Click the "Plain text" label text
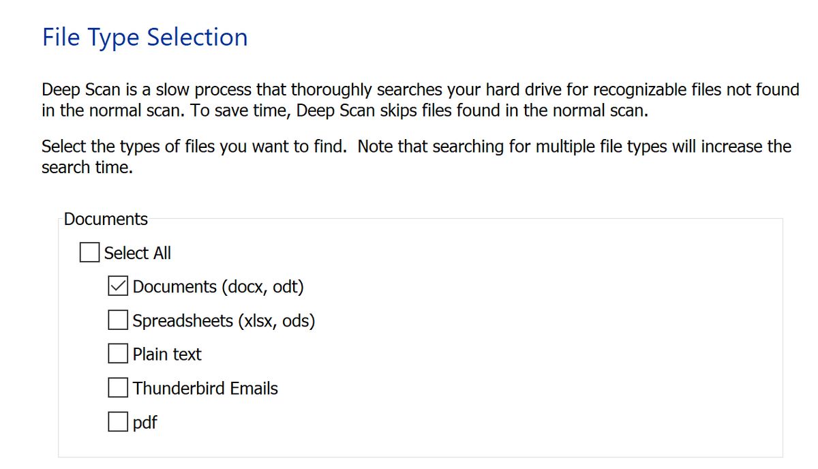 (167, 354)
